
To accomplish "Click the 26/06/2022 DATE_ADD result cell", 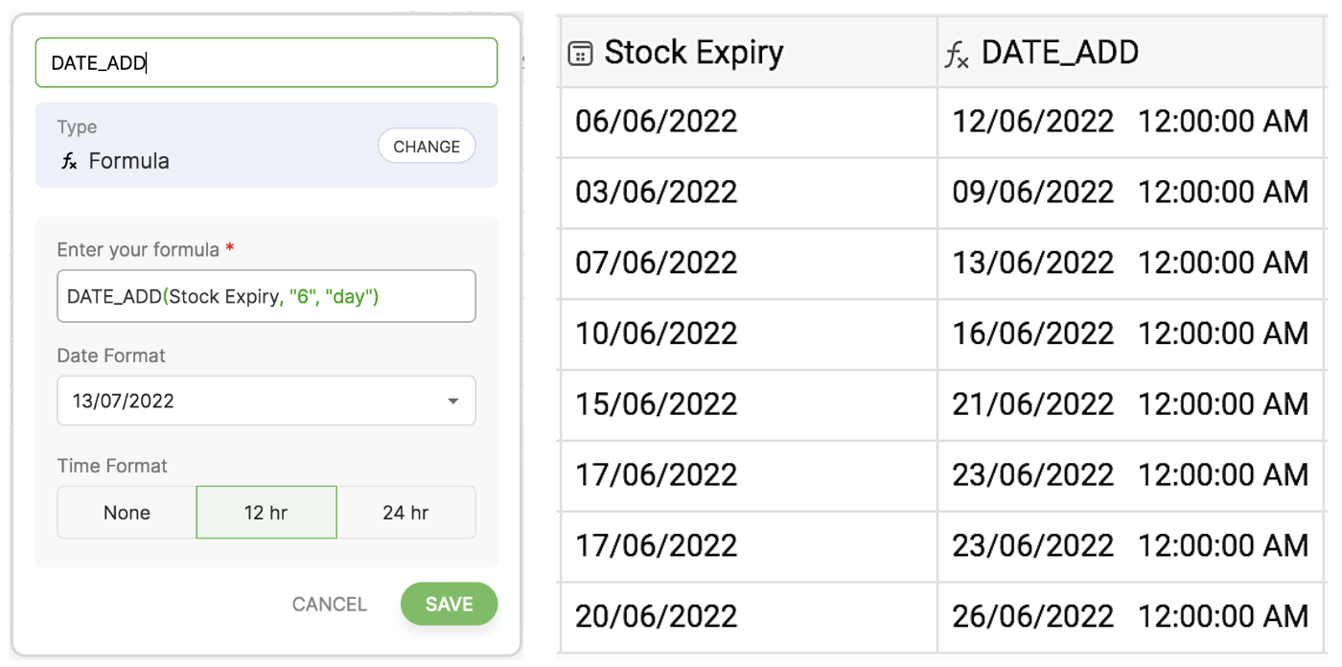I will click(1129, 616).
